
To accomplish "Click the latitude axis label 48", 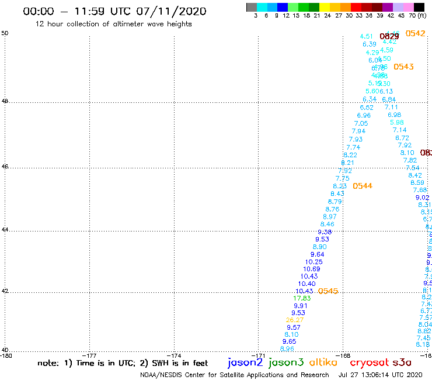I will click(x=5, y=101).
